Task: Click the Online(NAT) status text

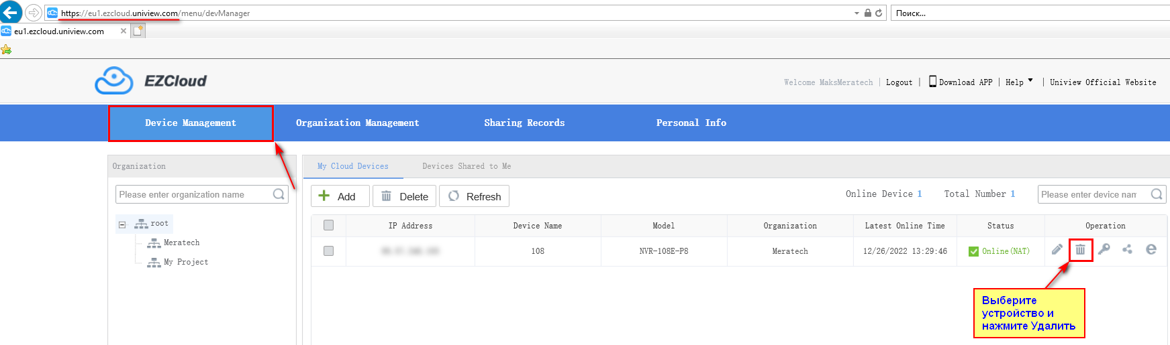Action: click(x=1006, y=251)
